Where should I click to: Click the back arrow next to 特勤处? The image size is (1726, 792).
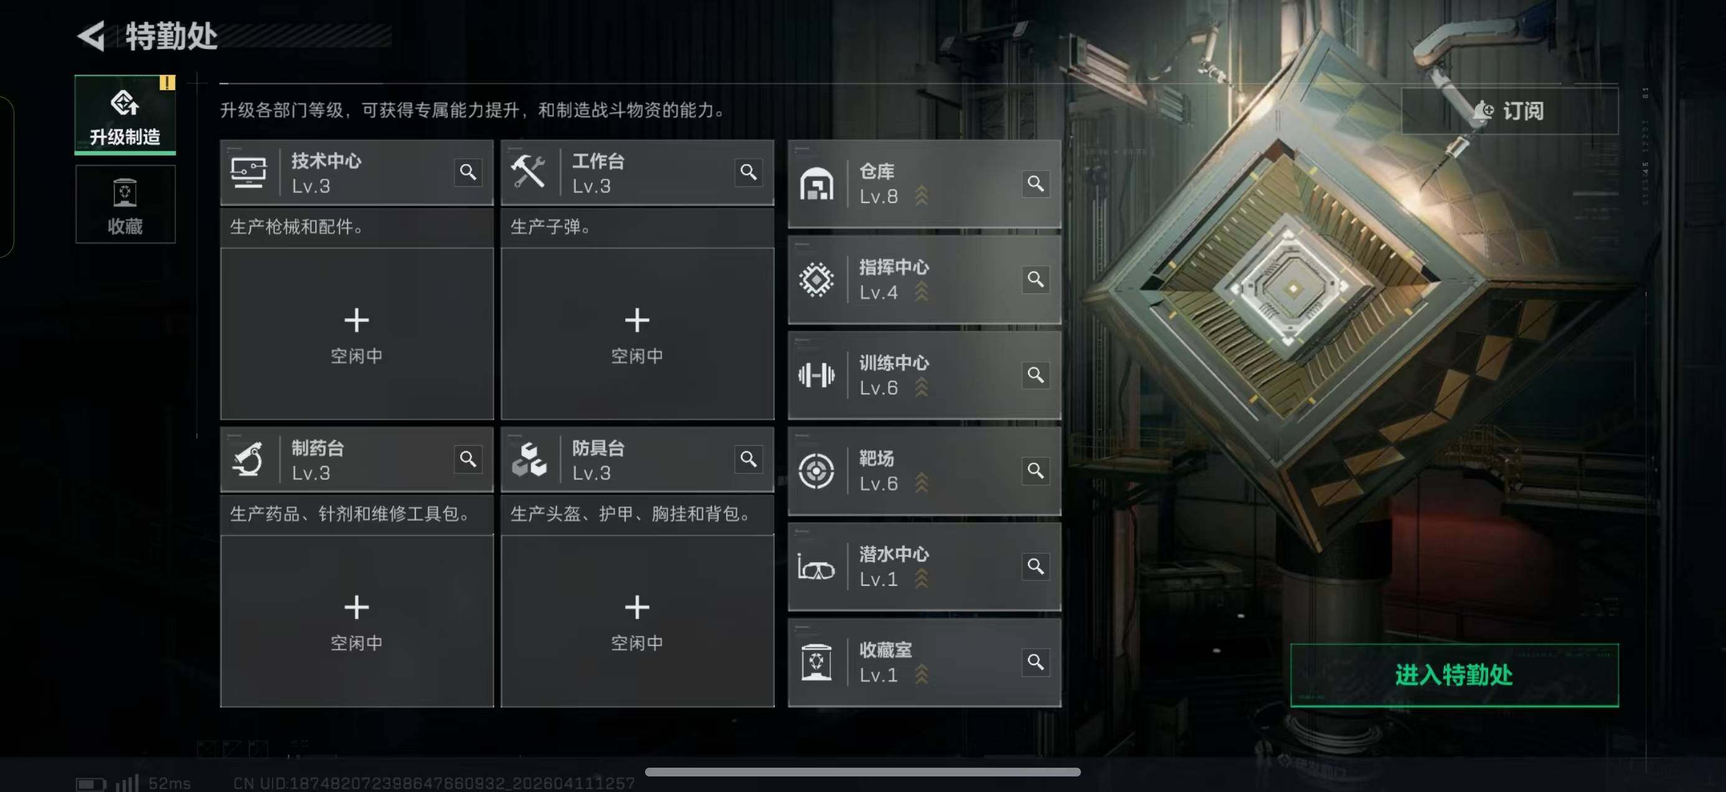click(x=91, y=35)
